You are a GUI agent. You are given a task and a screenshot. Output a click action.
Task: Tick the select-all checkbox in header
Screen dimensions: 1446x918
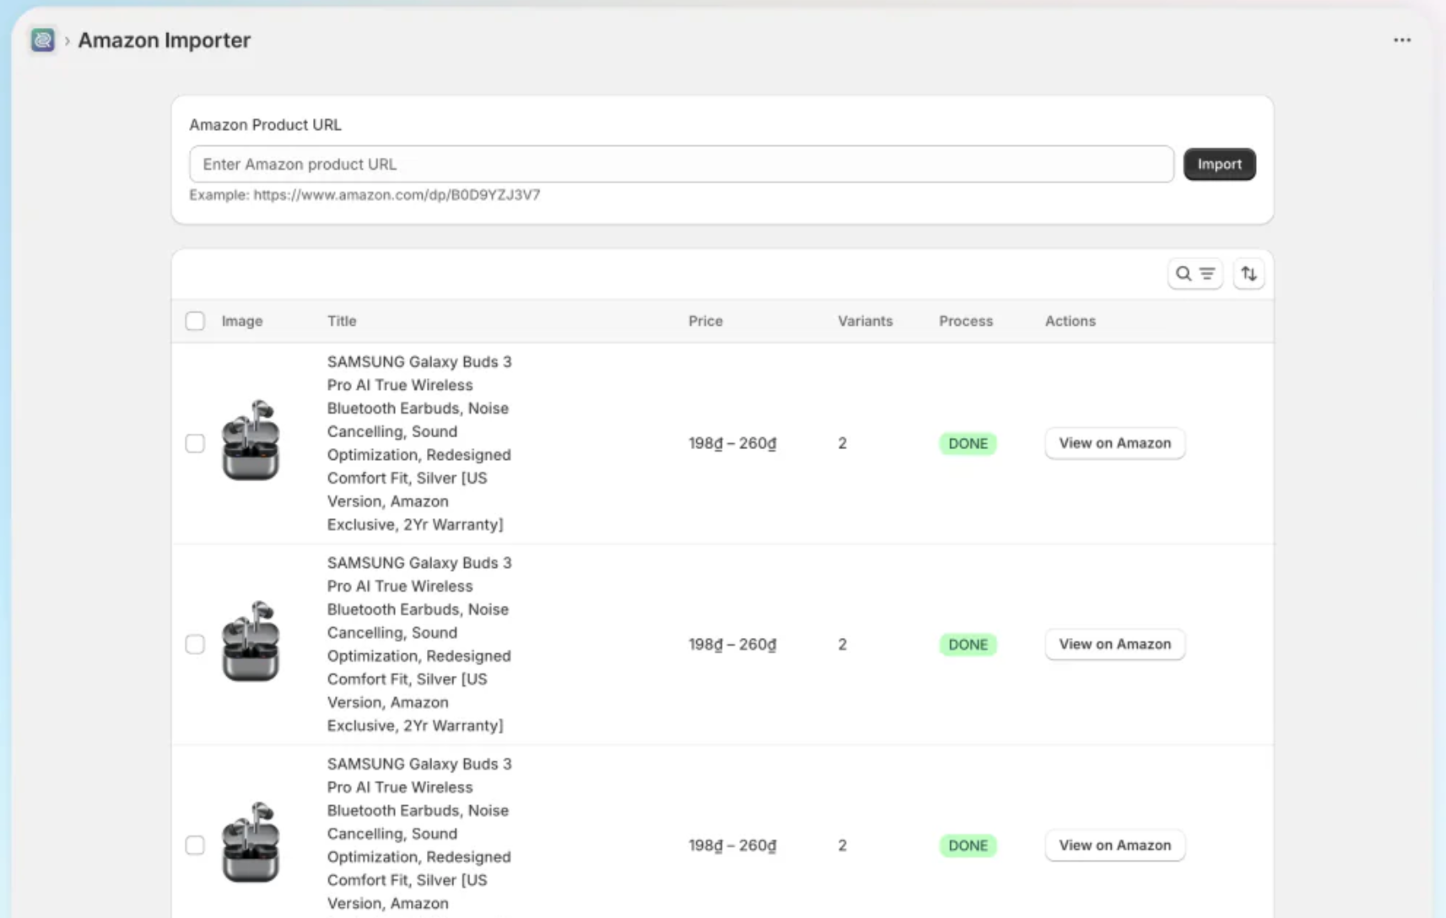click(x=195, y=321)
